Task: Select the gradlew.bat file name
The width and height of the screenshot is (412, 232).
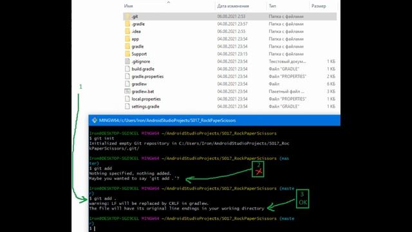Action: coord(143,92)
